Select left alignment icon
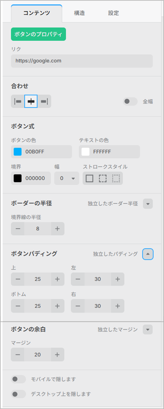Viewport: 164px width, 409px height. (18, 101)
